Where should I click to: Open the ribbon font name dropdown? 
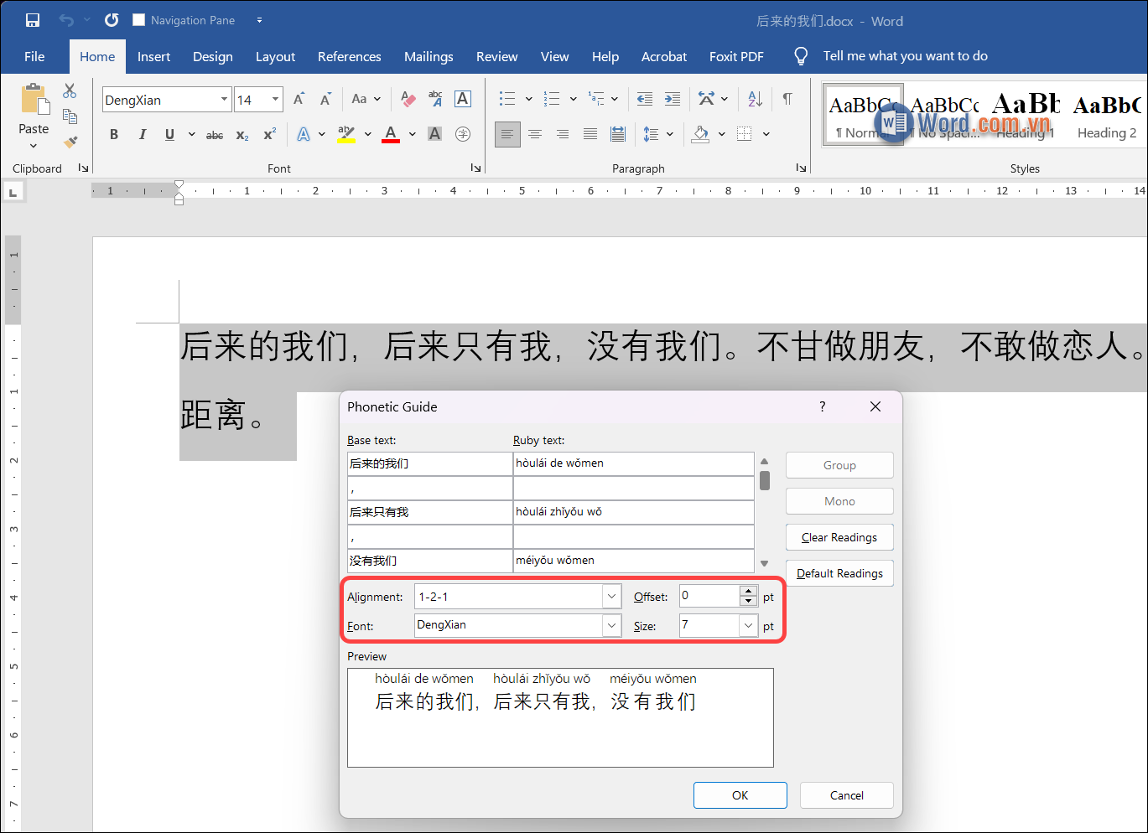point(224,100)
